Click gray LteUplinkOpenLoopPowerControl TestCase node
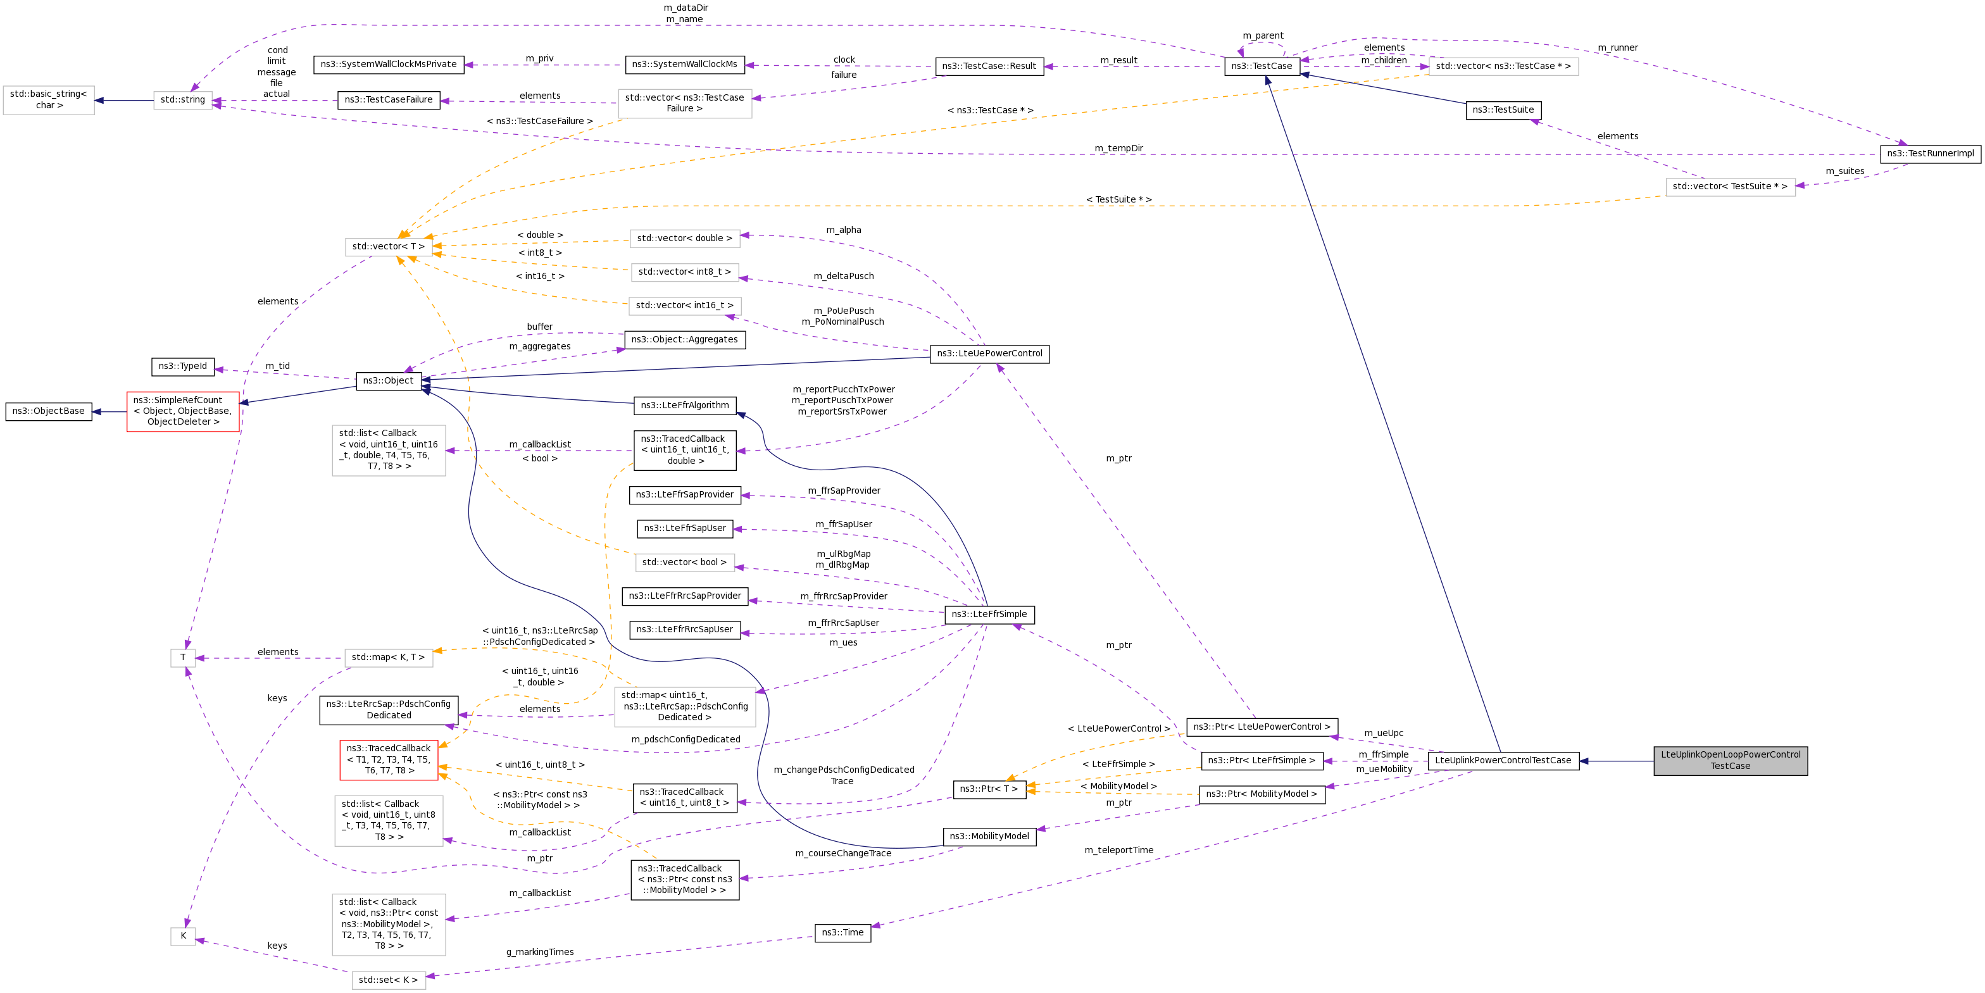The width and height of the screenshot is (1985, 993). coord(1730,761)
